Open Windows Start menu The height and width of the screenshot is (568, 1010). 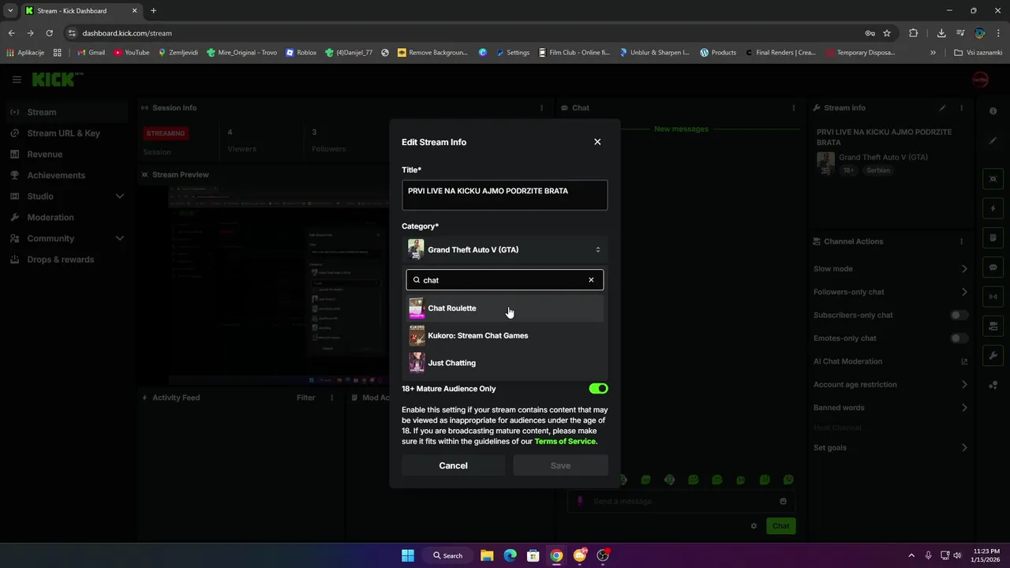pos(408,555)
